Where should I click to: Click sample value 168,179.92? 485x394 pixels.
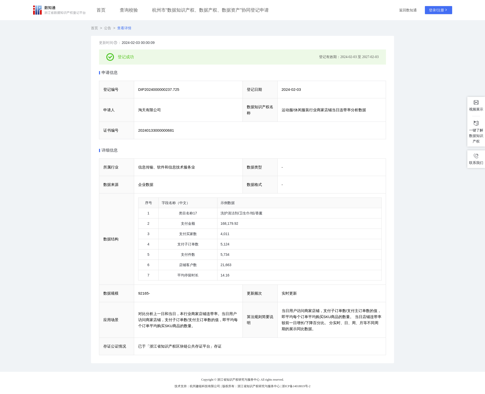point(229,223)
